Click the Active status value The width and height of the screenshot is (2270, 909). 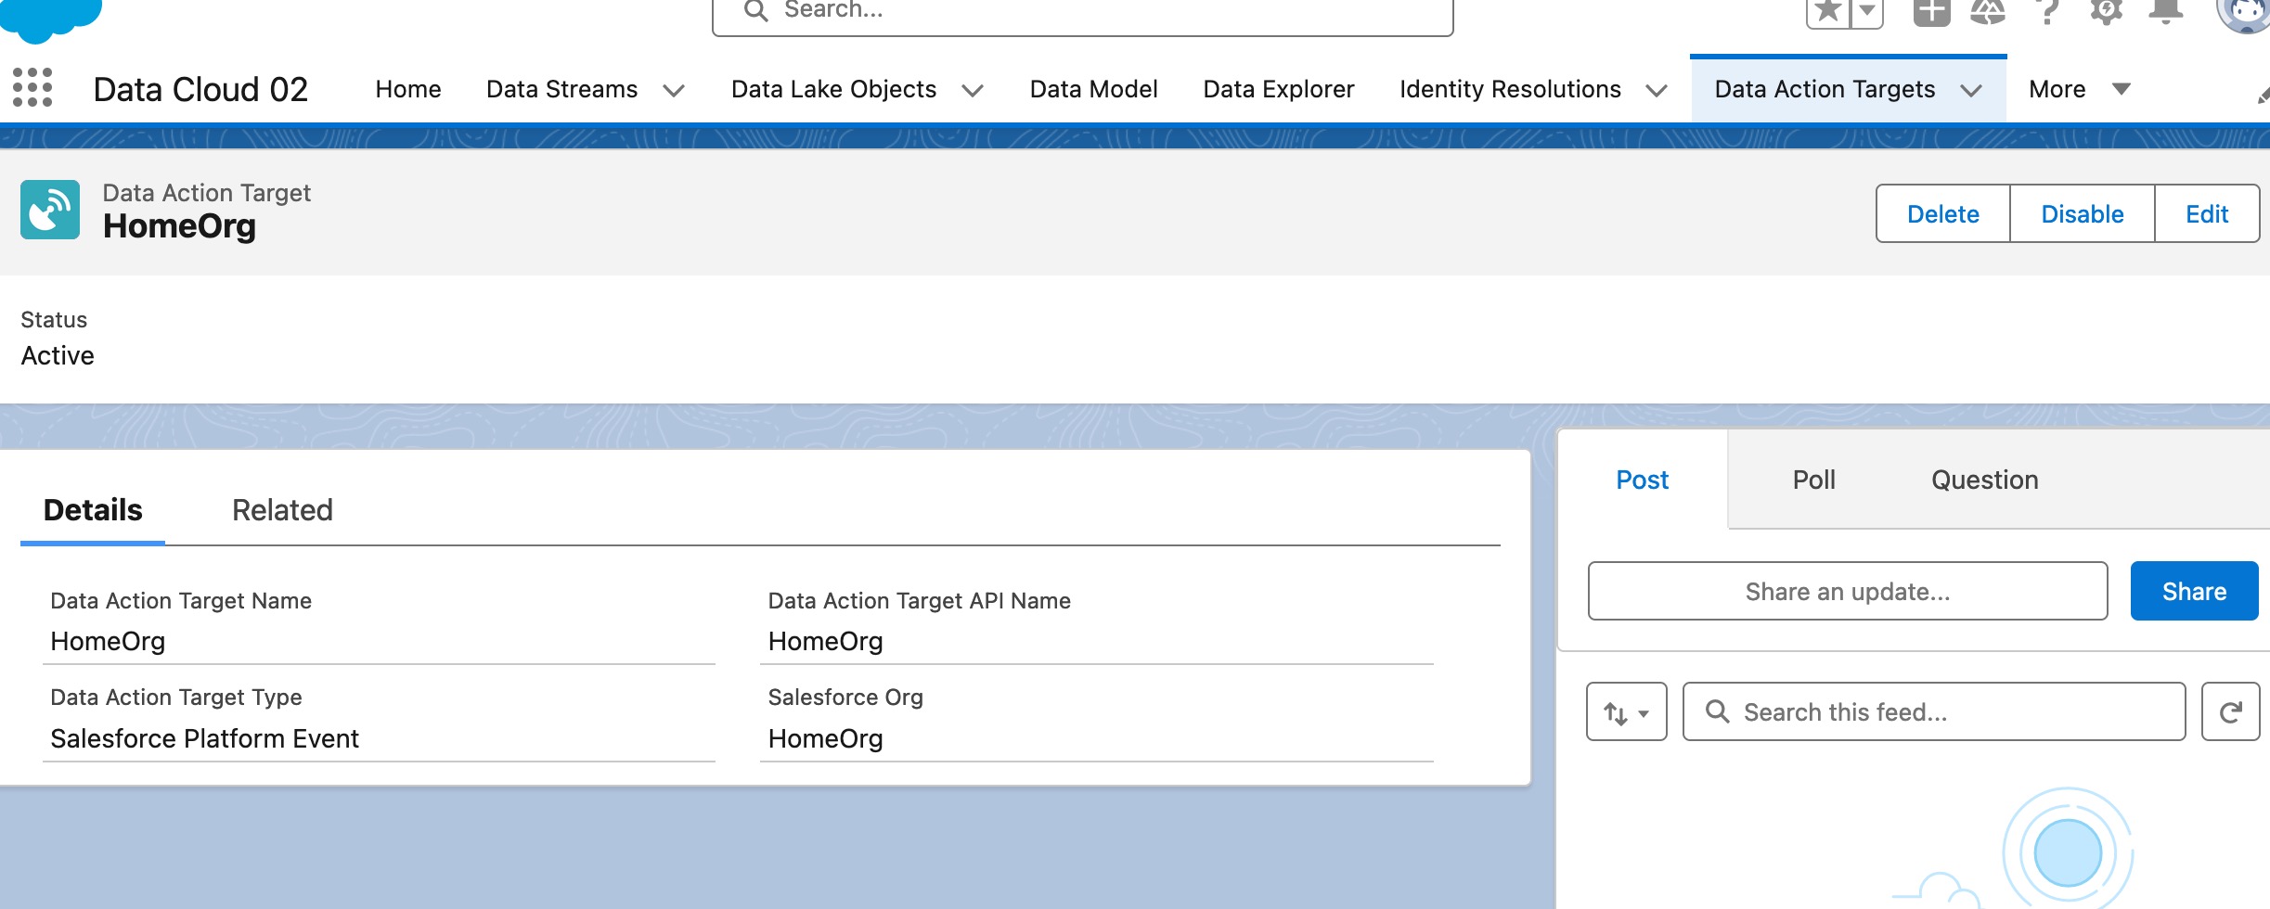(58, 356)
